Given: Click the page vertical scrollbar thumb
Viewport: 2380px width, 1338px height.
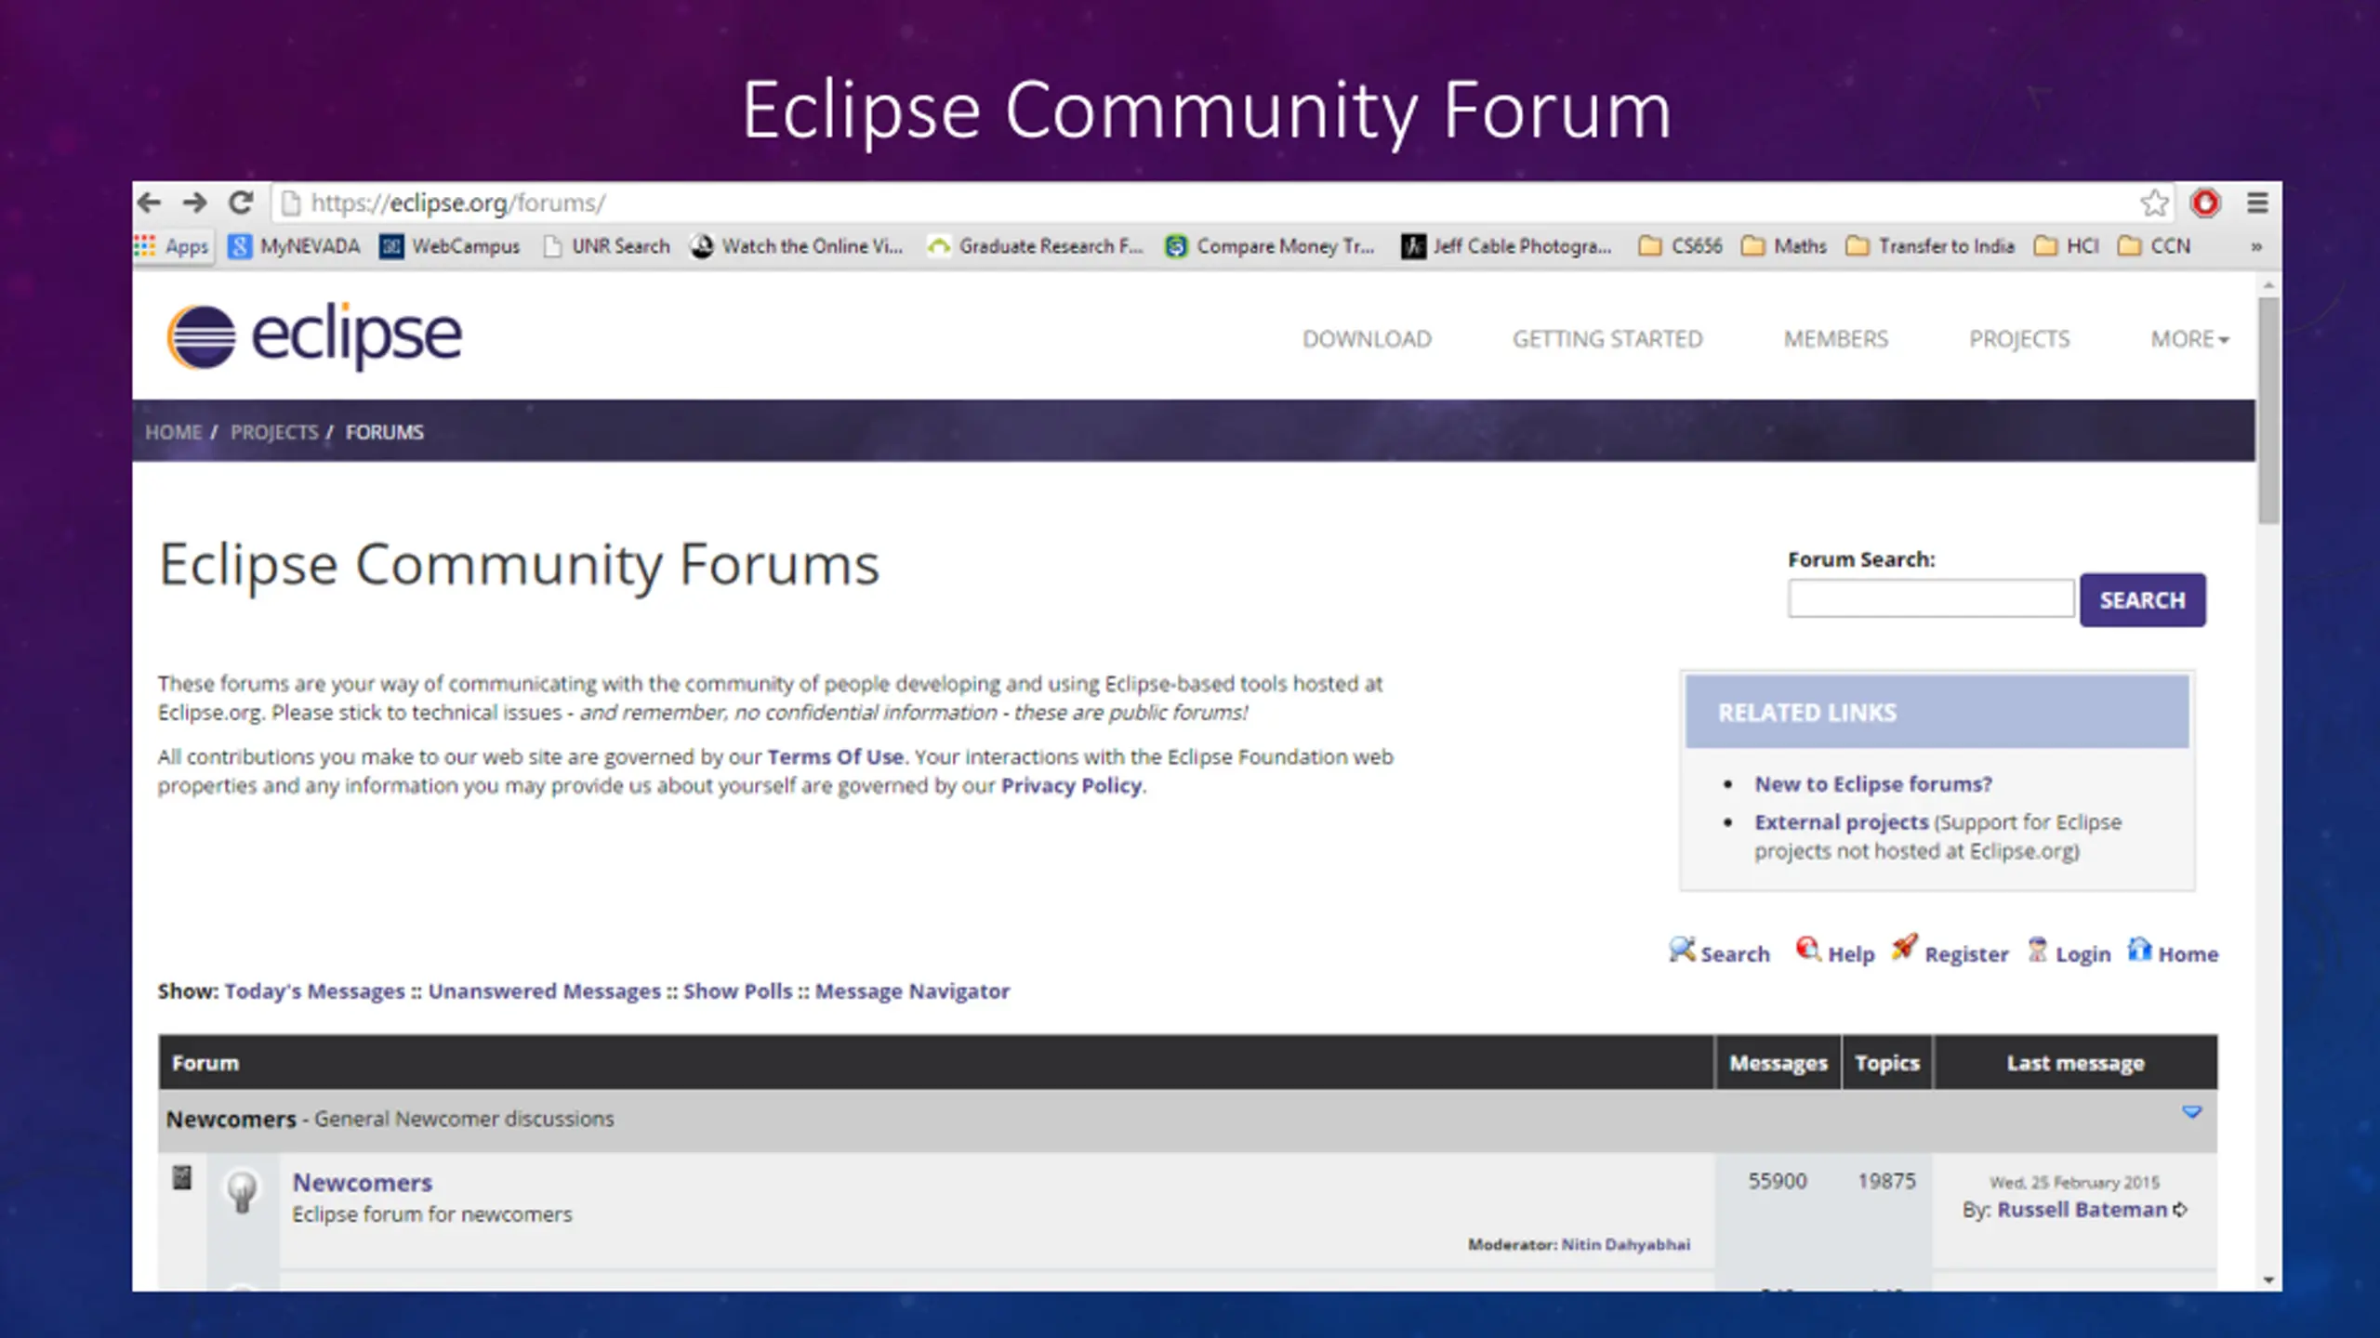Looking at the screenshot, I should pyautogui.click(x=2268, y=409).
